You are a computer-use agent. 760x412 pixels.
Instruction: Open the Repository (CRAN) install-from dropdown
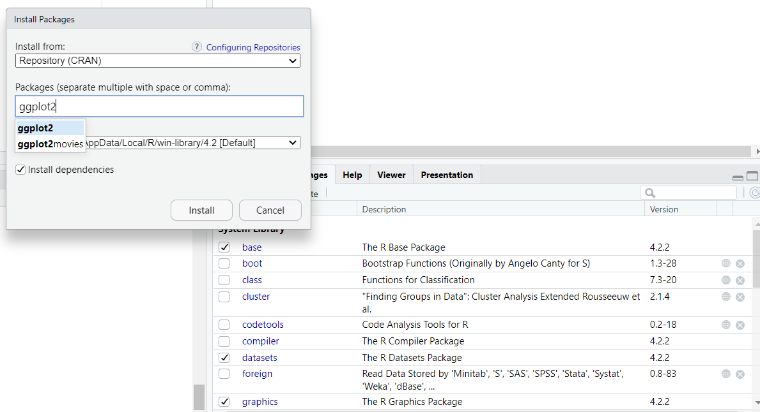157,61
